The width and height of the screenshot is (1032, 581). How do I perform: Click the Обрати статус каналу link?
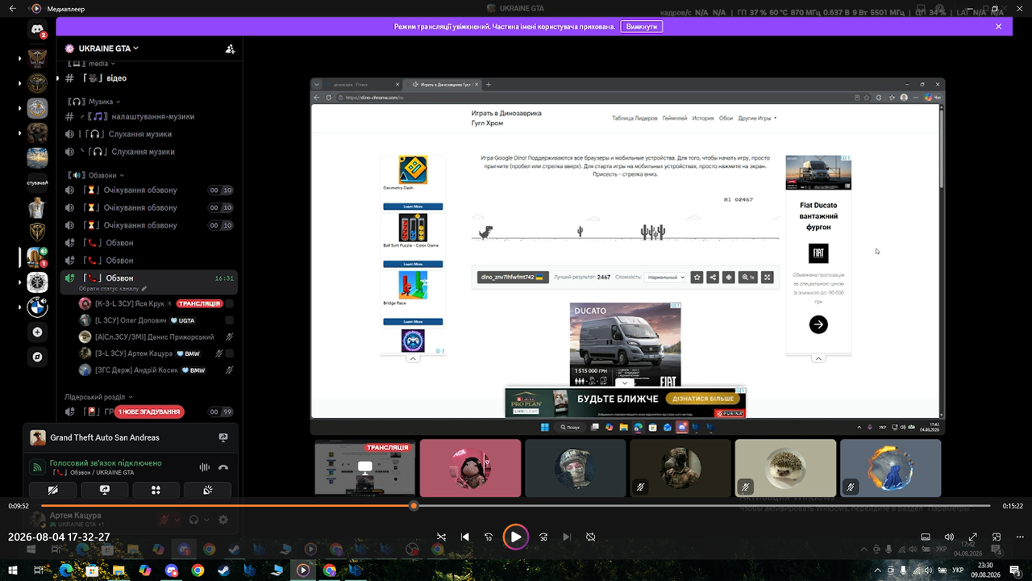(x=113, y=288)
